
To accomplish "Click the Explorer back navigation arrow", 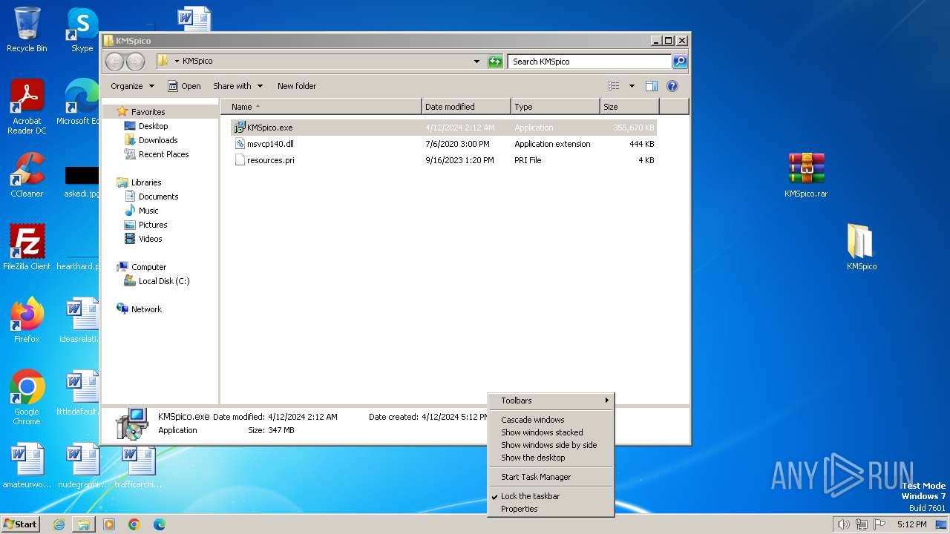I will [x=115, y=62].
